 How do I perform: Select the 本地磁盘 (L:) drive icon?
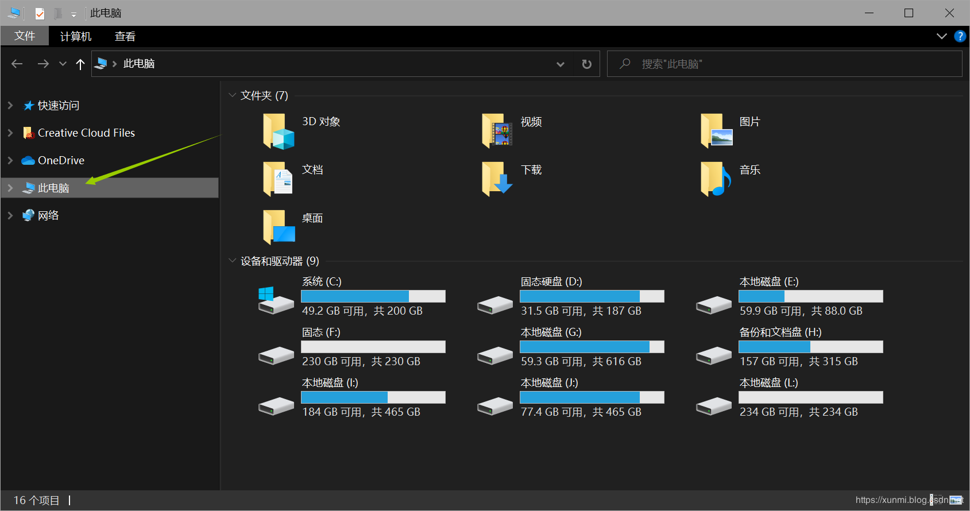click(x=714, y=406)
